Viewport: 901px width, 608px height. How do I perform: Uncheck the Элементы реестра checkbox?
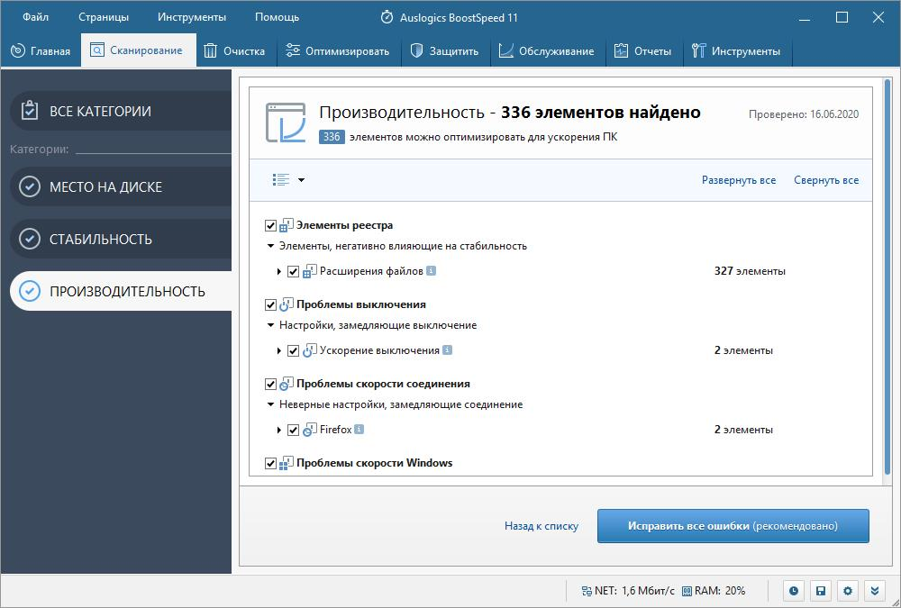270,225
